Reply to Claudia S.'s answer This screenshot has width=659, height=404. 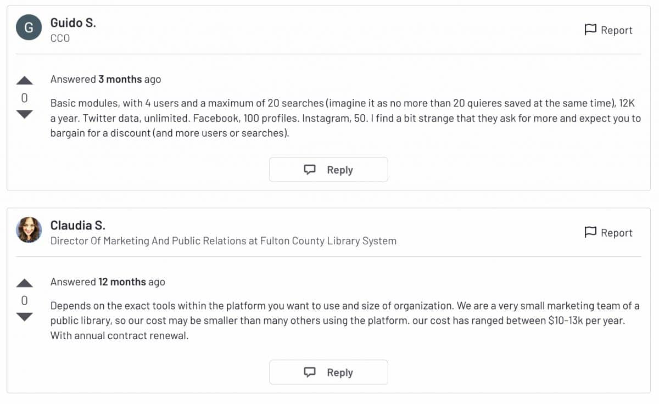point(328,372)
